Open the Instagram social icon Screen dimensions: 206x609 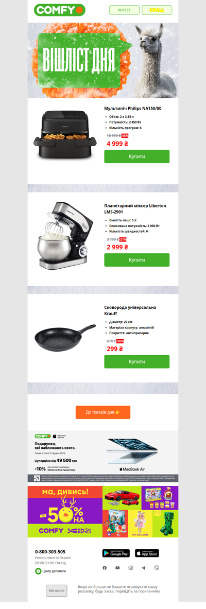[131, 568]
